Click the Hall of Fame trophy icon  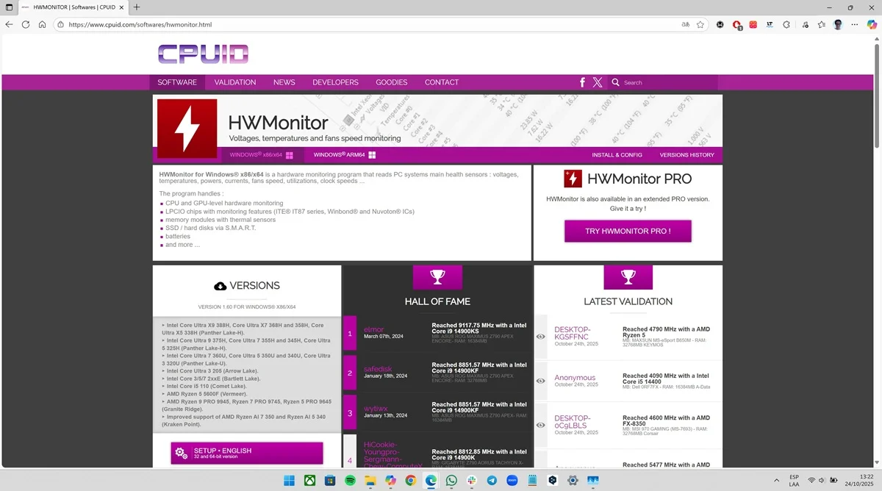point(437,276)
